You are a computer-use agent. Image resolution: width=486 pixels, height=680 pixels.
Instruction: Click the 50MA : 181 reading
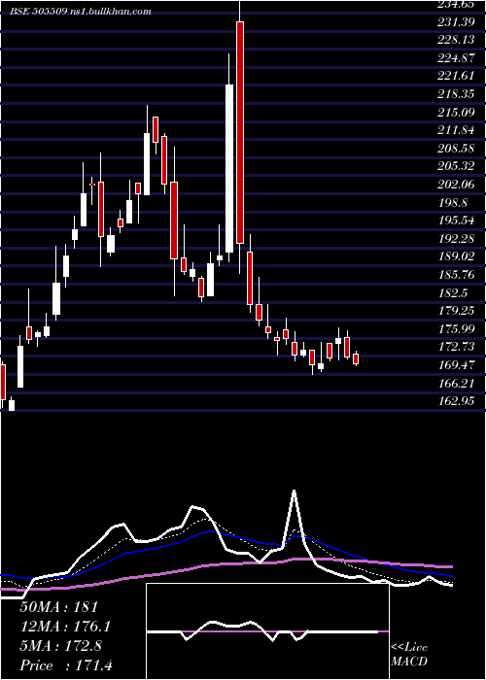pyautogui.click(x=59, y=607)
